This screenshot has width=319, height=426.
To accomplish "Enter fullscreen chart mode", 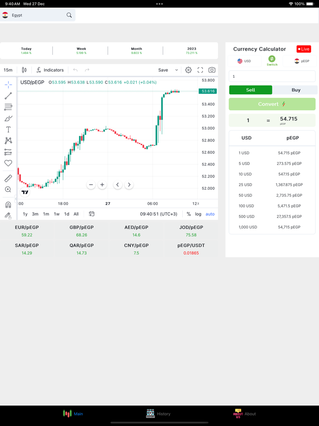I will [x=201, y=70].
